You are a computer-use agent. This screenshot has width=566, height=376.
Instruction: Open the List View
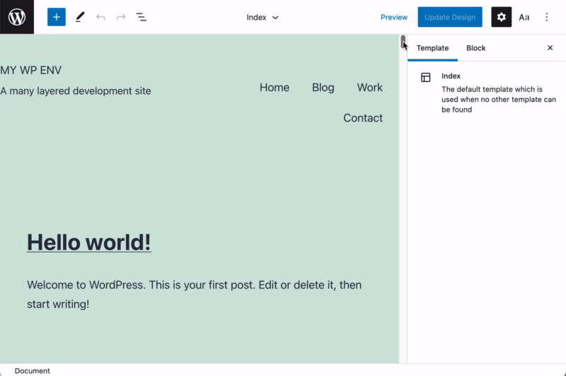(x=141, y=17)
